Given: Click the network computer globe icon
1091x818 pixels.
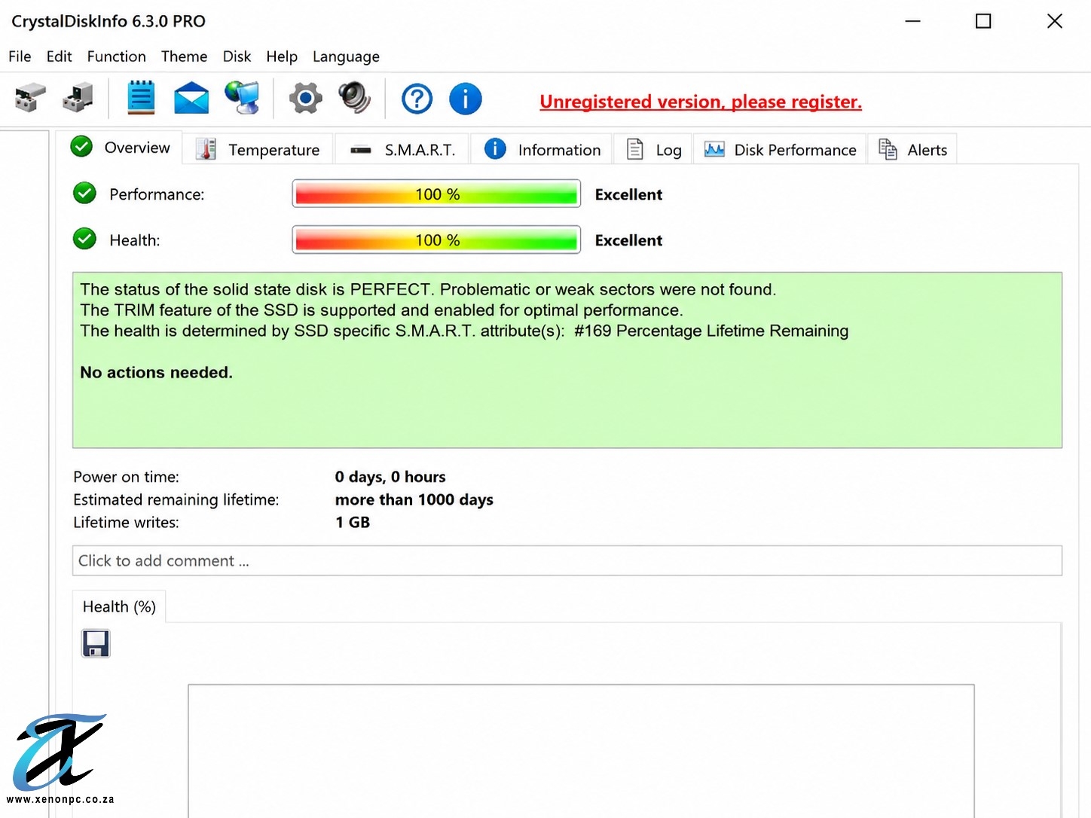Looking at the screenshot, I should point(243,98).
